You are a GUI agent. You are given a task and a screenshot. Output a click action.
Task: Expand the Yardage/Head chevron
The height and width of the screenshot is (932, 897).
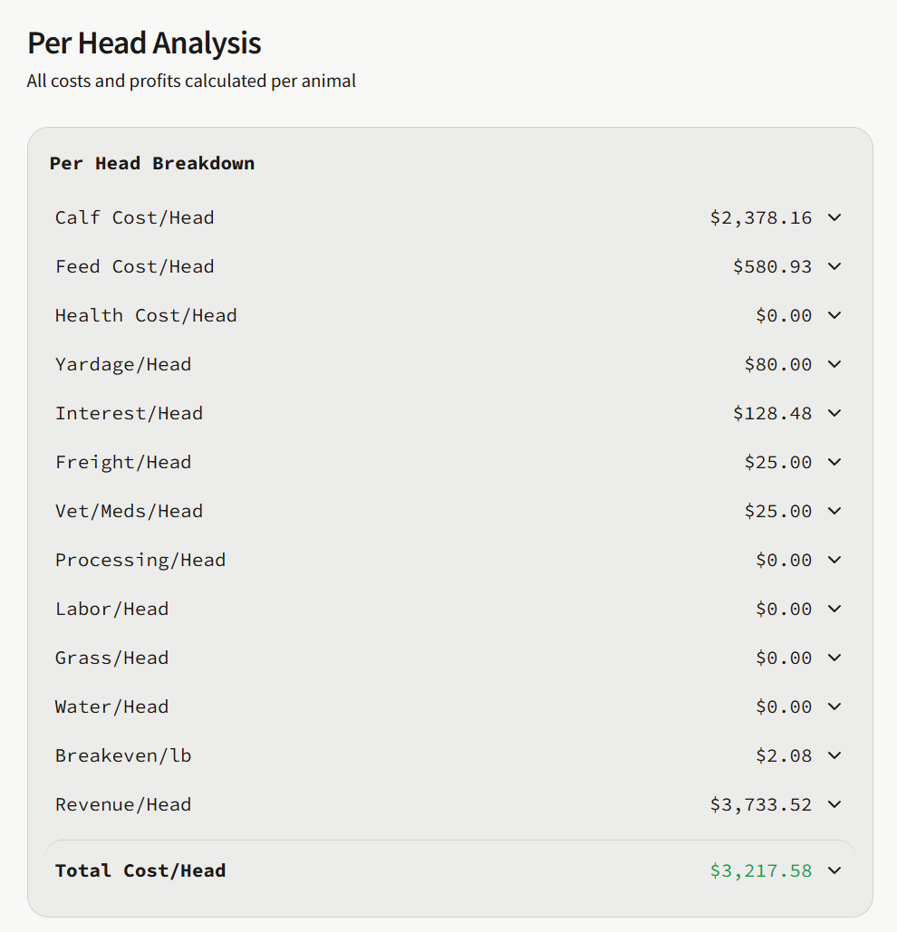click(834, 364)
